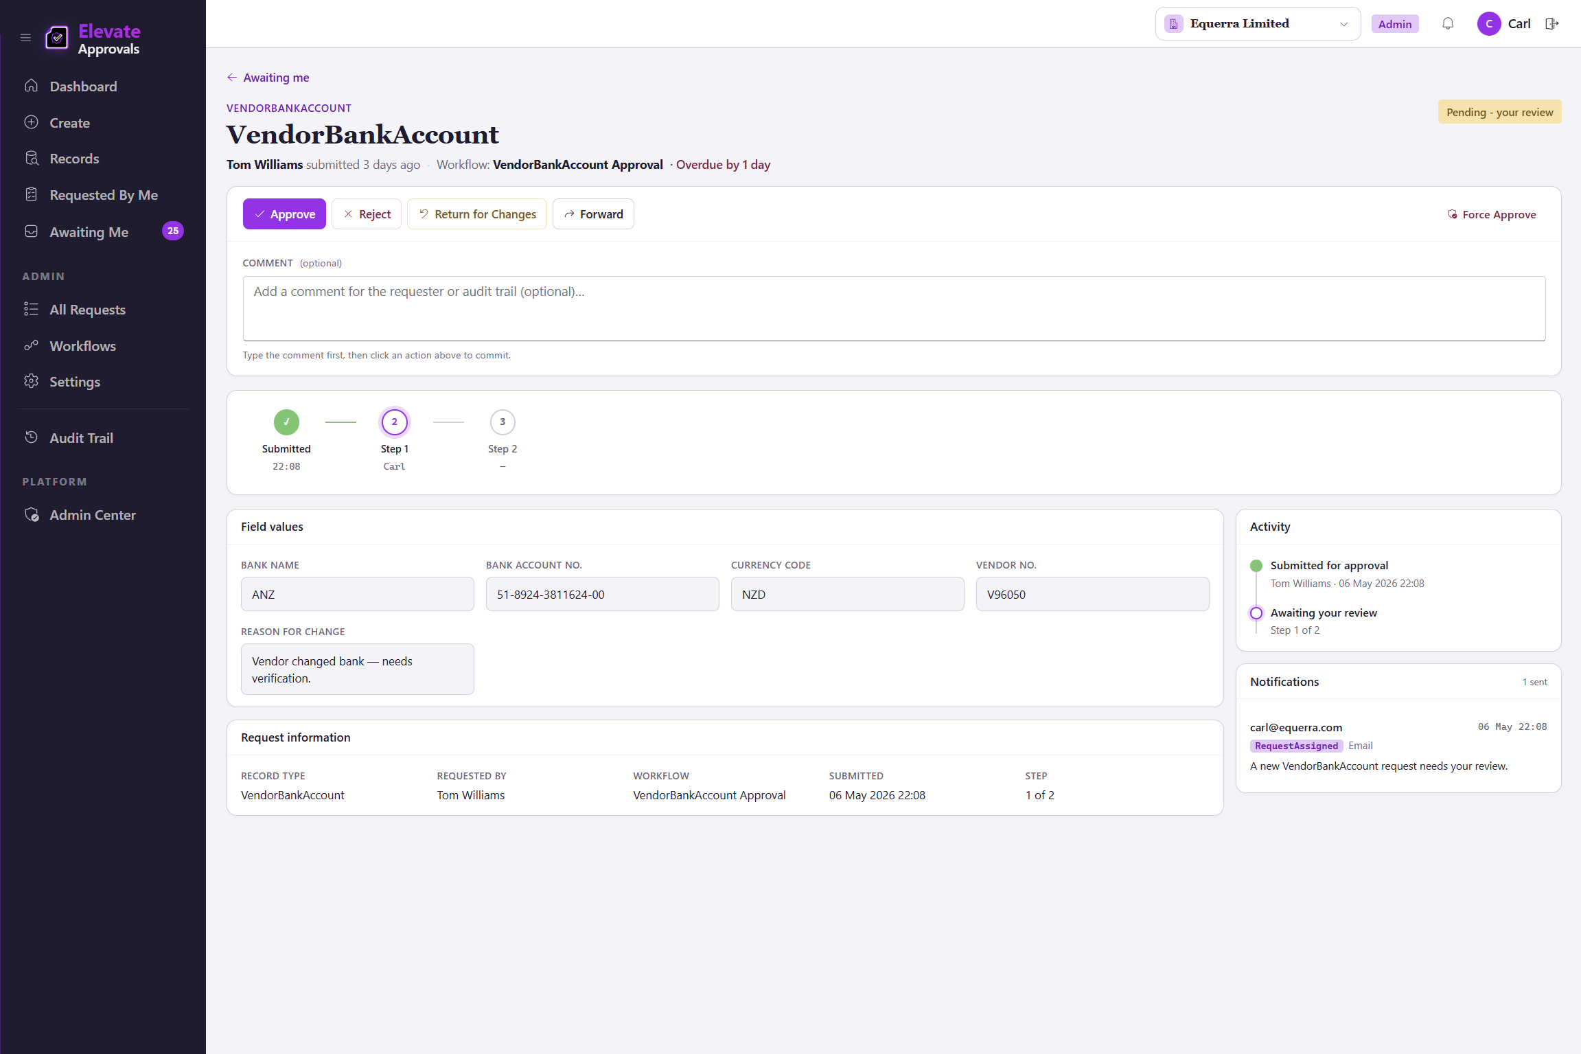Click the Audit Trail history icon
The width and height of the screenshot is (1581, 1054).
[32, 437]
